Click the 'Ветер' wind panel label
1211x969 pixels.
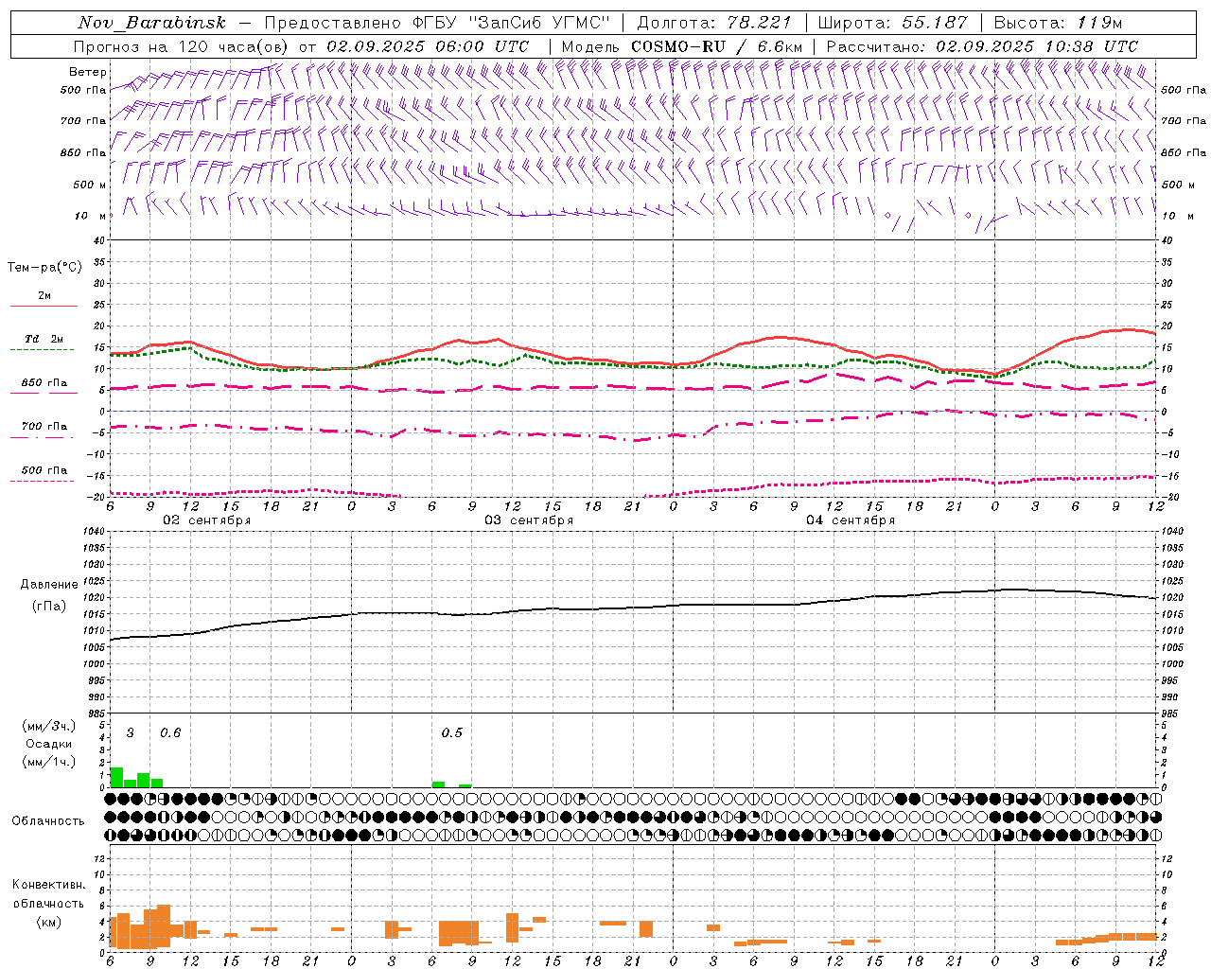point(87,72)
